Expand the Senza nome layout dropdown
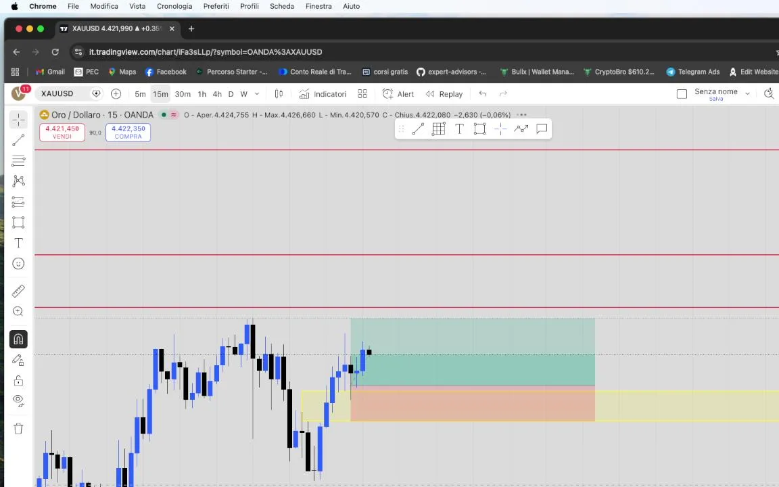 pos(747,93)
